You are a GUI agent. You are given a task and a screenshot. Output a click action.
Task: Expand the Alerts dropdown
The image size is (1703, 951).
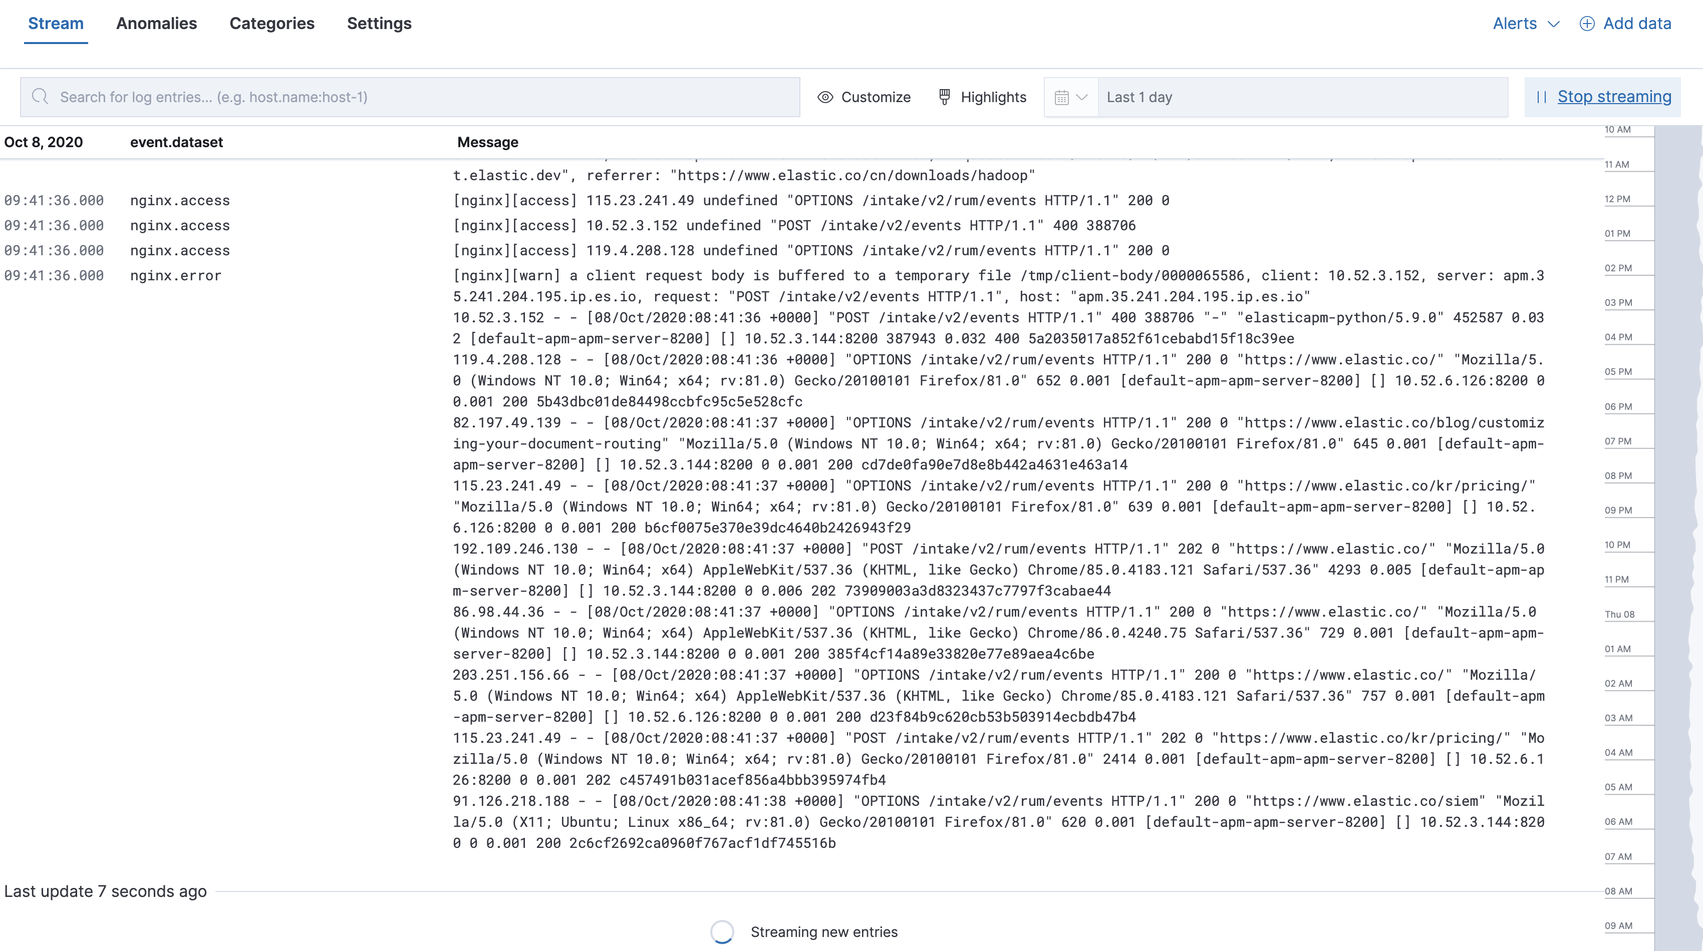1526,23
